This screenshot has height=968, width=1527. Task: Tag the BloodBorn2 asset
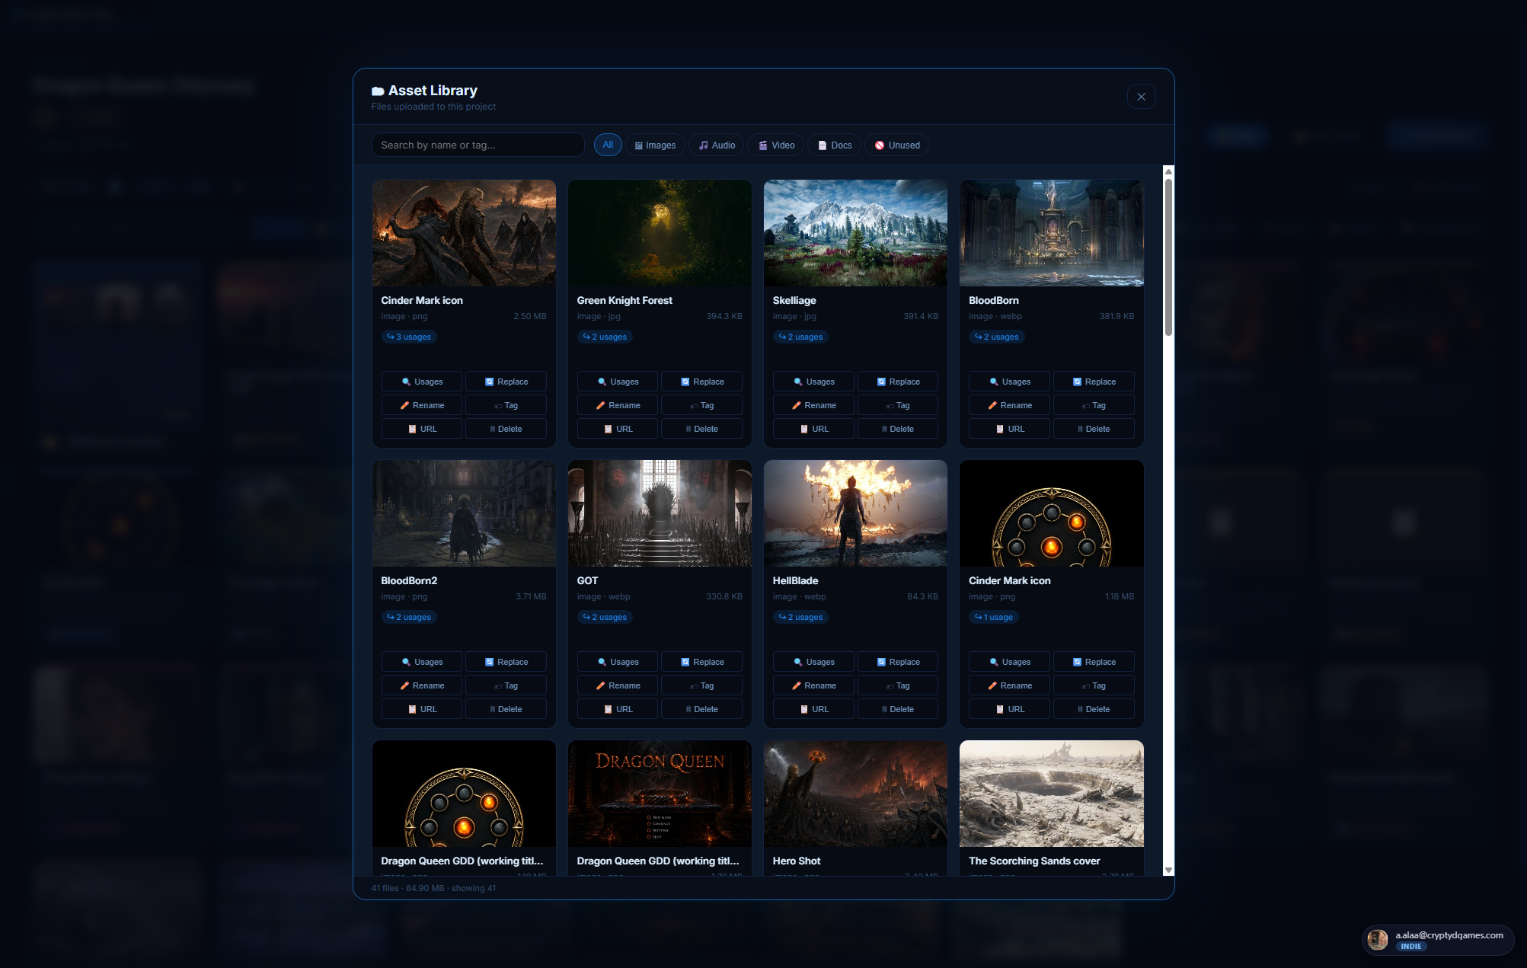click(506, 685)
